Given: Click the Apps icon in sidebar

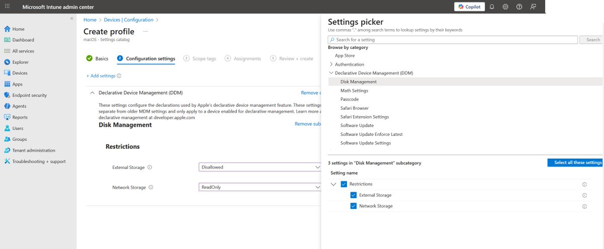Looking at the screenshot, I should coord(8,84).
